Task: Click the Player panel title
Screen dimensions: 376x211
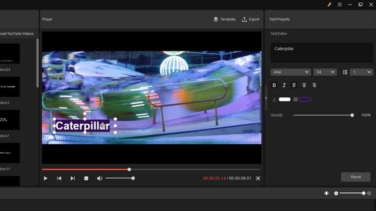Action: click(47, 19)
